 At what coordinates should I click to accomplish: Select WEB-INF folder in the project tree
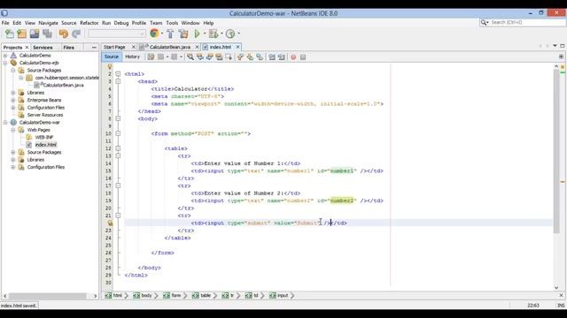click(44, 138)
